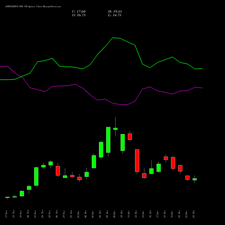Click the "28 Nov" date label

click(71, 214)
